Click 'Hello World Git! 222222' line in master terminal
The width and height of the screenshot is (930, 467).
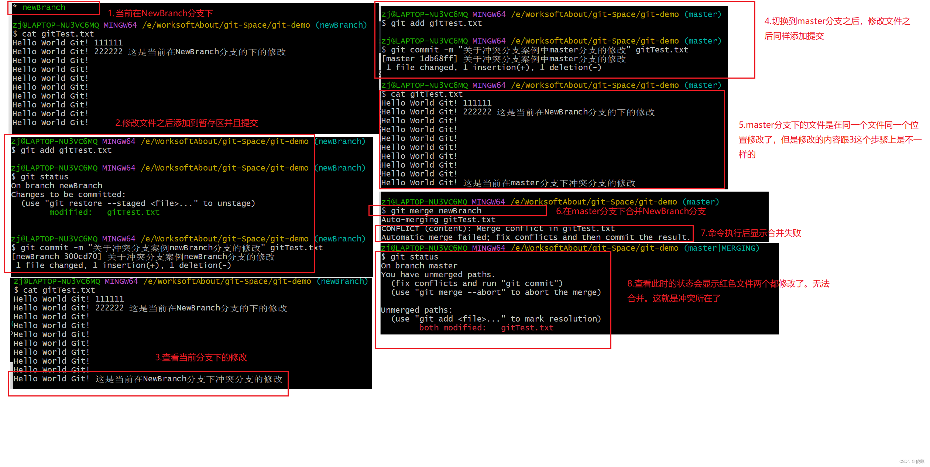tap(518, 112)
